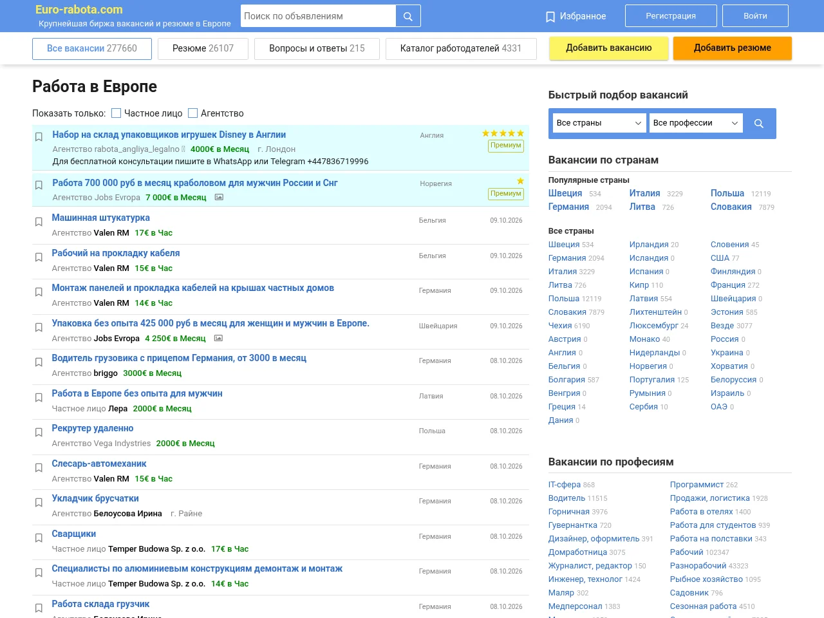Image resolution: width=824 pixels, height=618 pixels.
Task: Bookmark the Norway crab fishing vacancy
Action: (x=39, y=185)
